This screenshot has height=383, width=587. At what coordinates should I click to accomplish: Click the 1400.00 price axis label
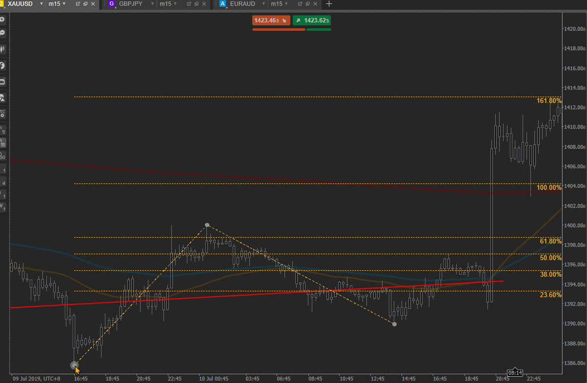(575, 225)
